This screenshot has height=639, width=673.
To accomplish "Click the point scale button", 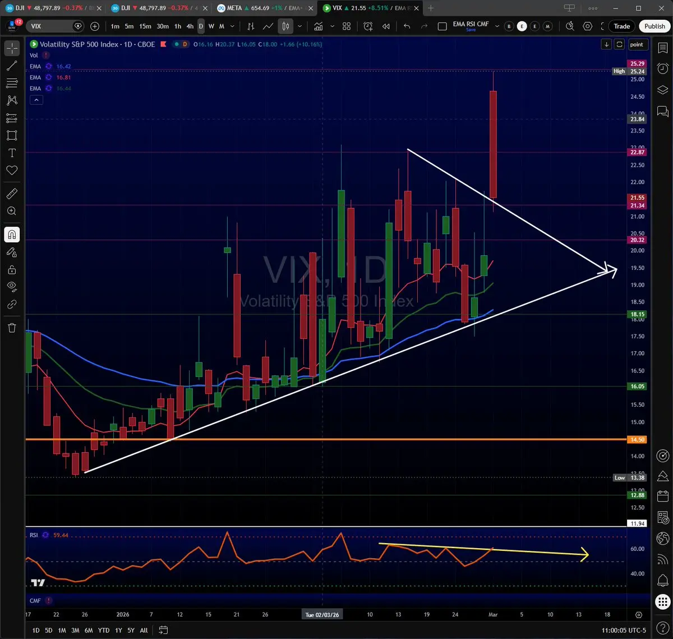I will pos(637,44).
